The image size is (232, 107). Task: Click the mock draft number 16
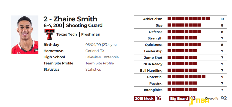(159, 98)
